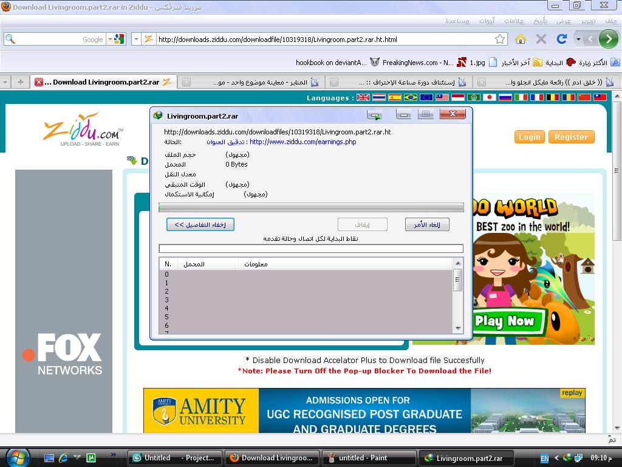Close the Download Livingroom.part2.rar tab
Screen dimensions: 622x467
point(38,82)
